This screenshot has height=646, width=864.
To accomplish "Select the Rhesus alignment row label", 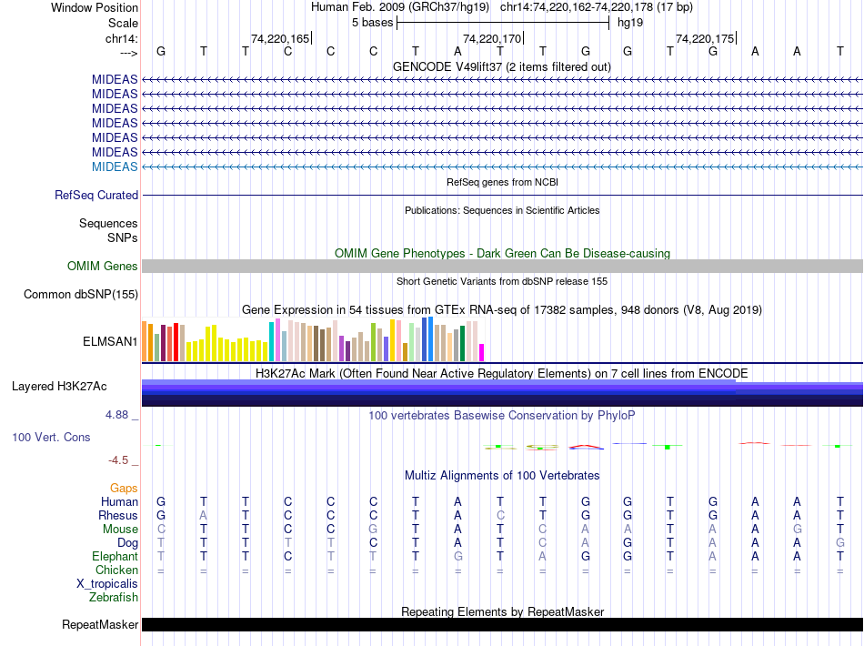I will pos(118,516).
